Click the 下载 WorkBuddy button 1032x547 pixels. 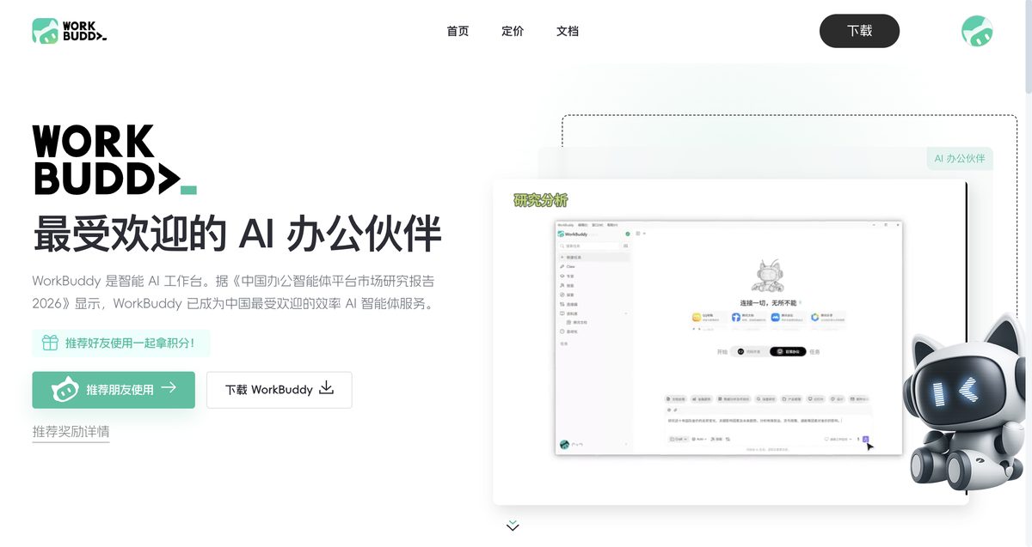[279, 390]
